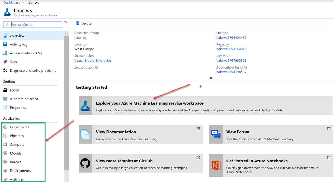334x182 pixels.
Task: Collapse the resource essentials panel
Action: [211, 78]
